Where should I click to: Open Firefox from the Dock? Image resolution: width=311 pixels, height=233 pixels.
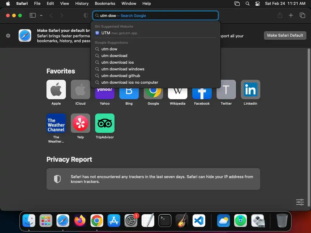(80, 221)
